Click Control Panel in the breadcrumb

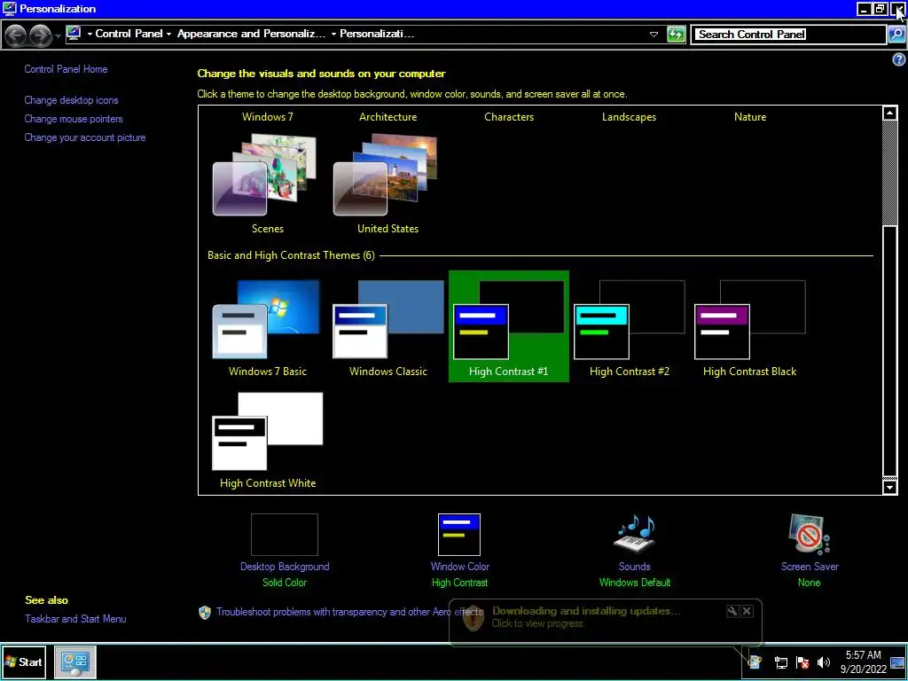[129, 34]
